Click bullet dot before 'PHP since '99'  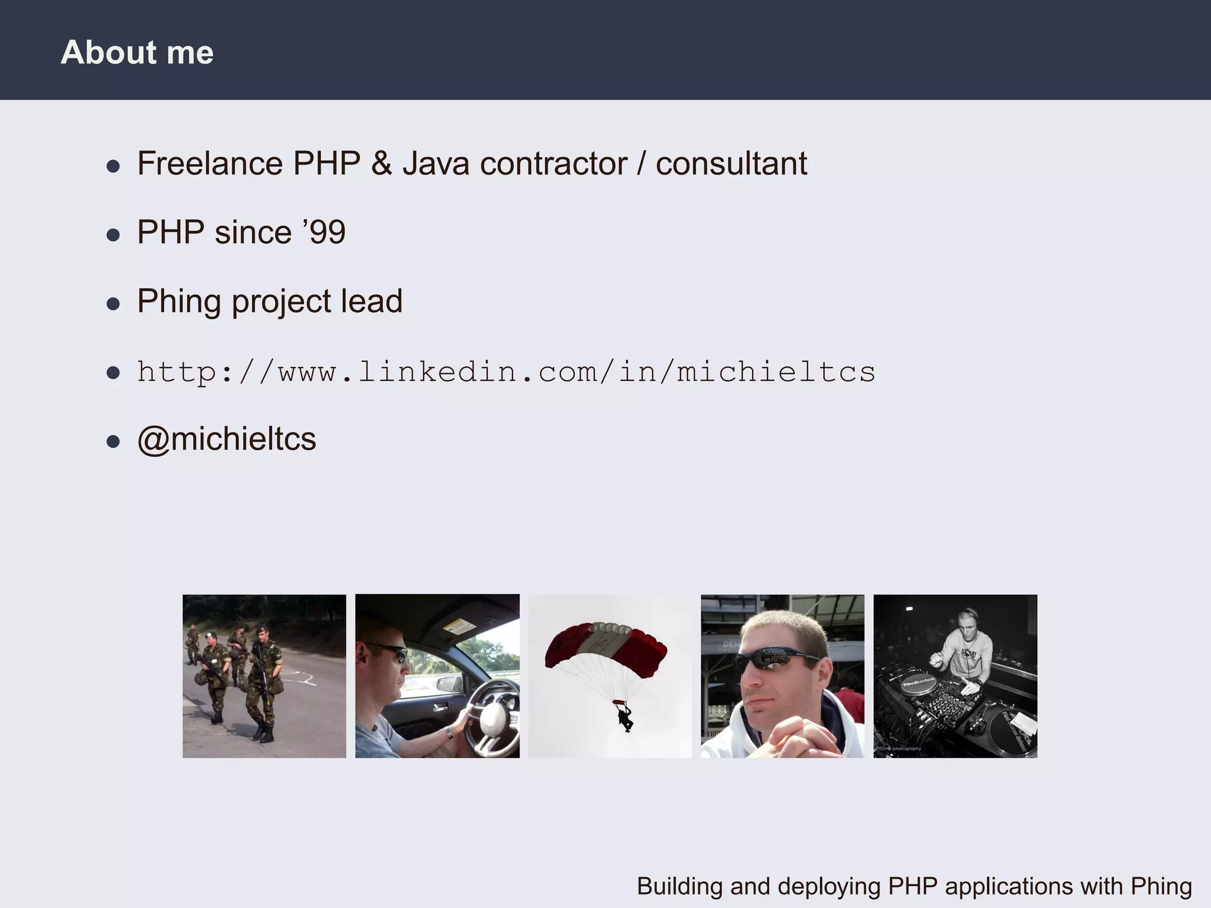point(113,235)
